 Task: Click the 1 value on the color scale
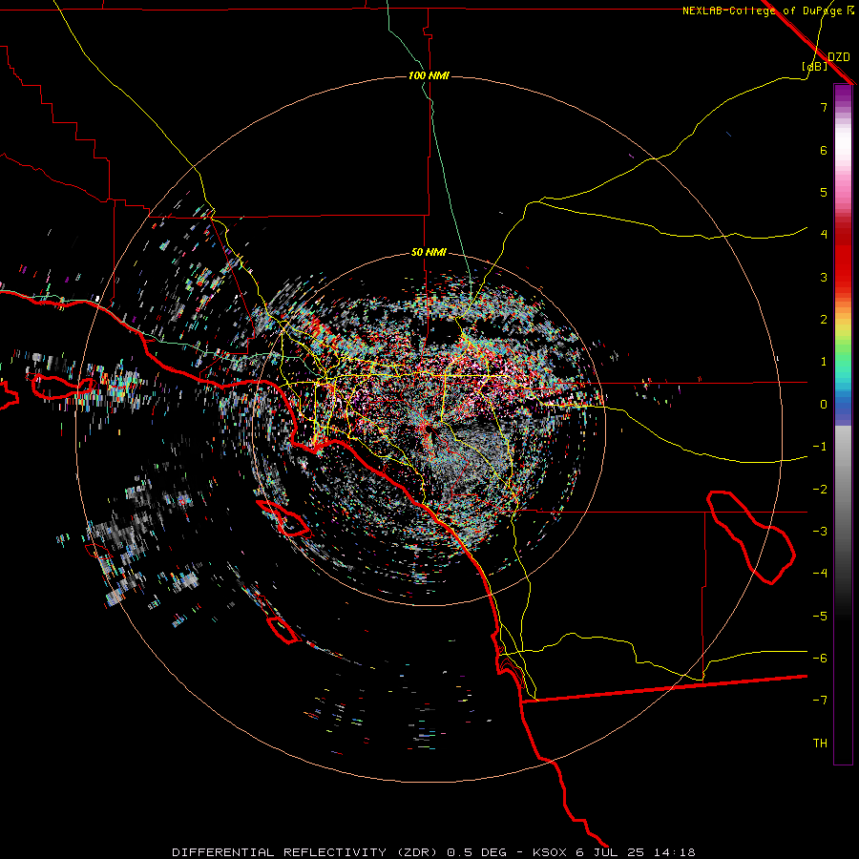[824, 362]
